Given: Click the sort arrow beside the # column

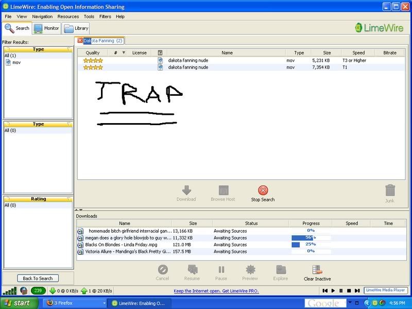Looking at the screenshot, I should click(124, 53).
